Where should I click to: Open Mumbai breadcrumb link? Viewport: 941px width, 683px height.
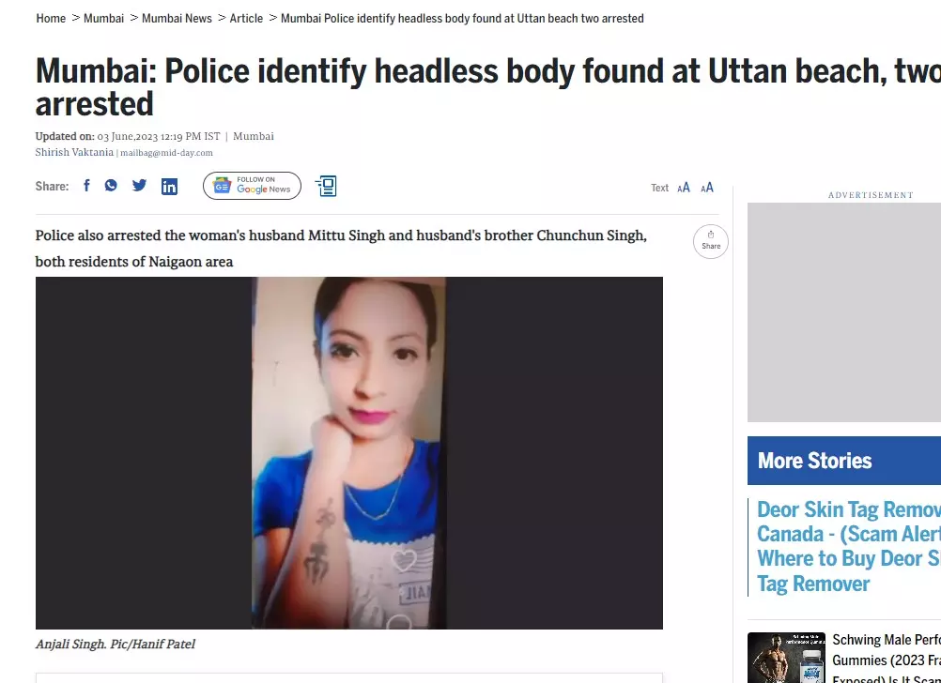point(104,19)
